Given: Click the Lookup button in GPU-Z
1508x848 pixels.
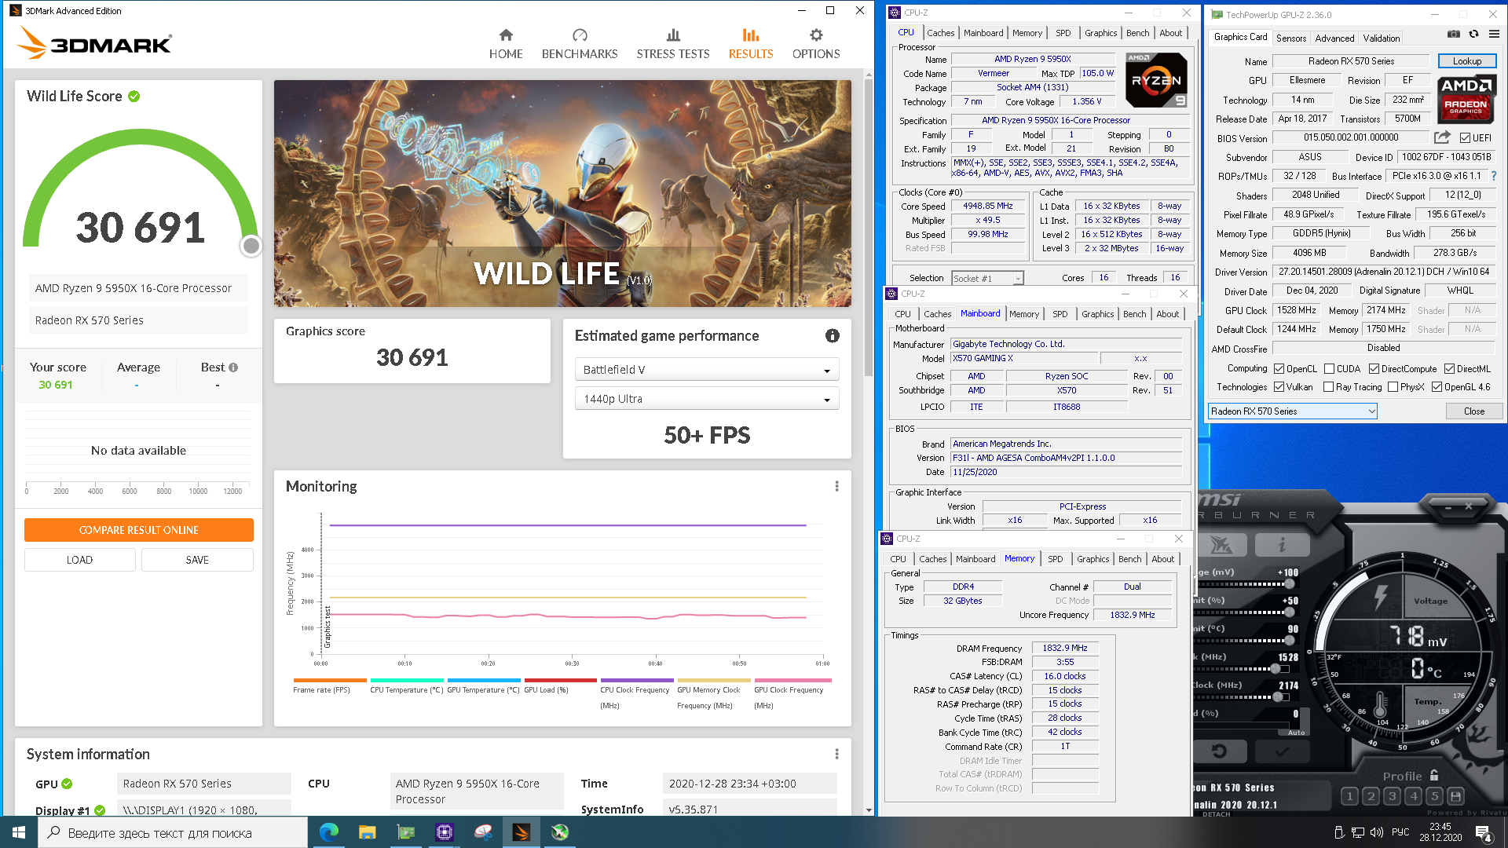Looking at the screenshot, I should [1466, 61].
